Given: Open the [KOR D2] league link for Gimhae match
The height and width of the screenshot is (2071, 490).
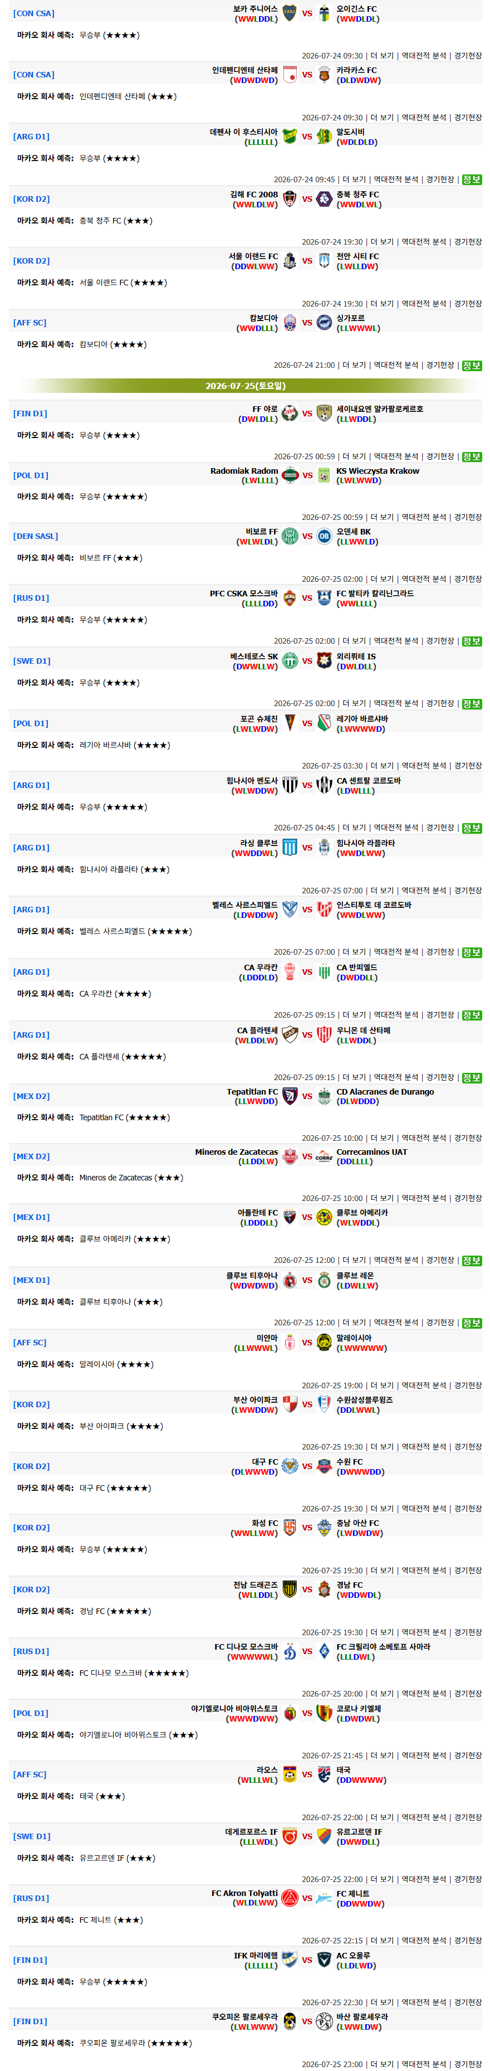Looking at the screenshot, I should pos(31,198).
